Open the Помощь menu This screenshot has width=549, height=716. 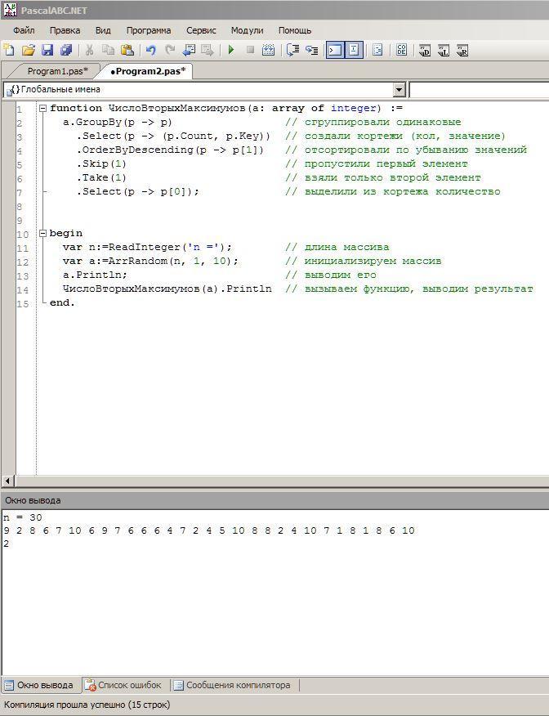click(x=295, y=30)
